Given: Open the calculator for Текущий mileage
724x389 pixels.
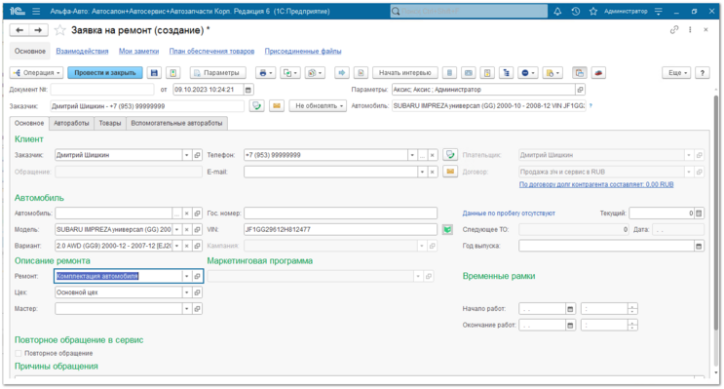Looking at the screenshot, I should 699,214.
